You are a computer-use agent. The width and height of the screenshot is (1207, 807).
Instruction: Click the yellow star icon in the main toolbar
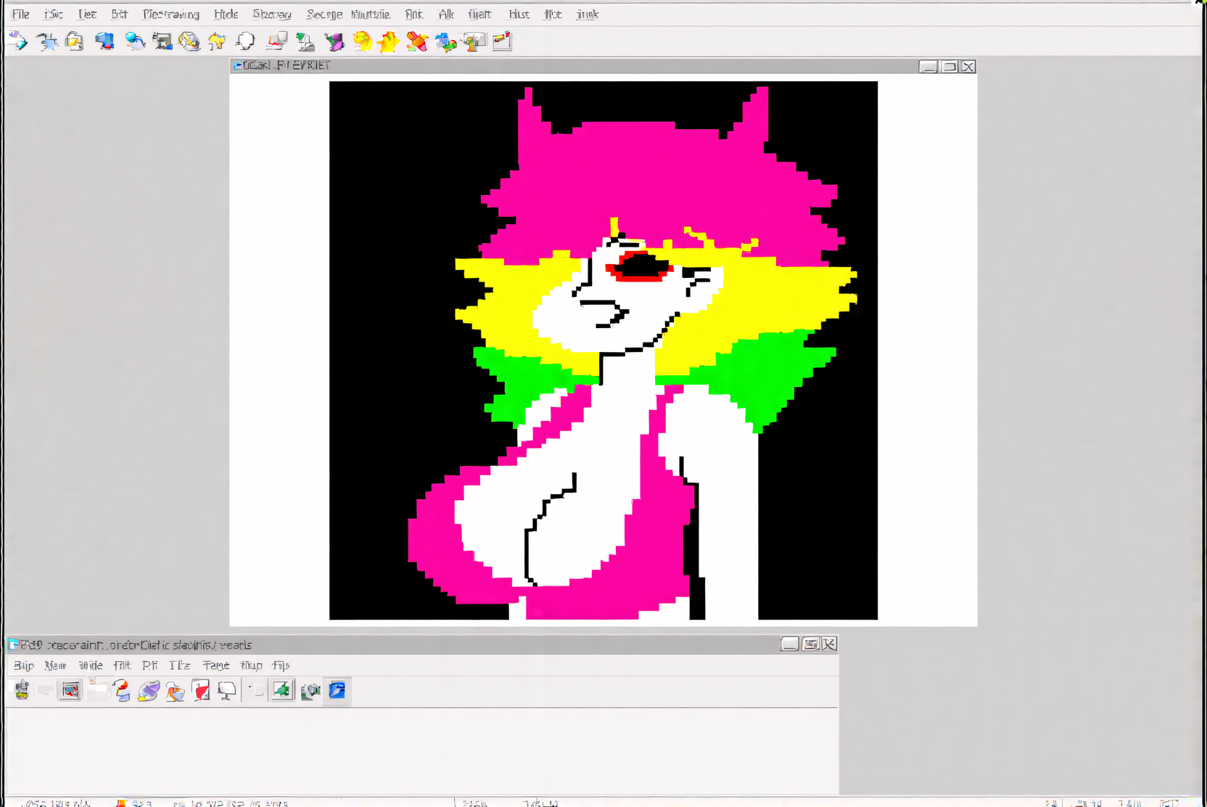pos(389,41)
